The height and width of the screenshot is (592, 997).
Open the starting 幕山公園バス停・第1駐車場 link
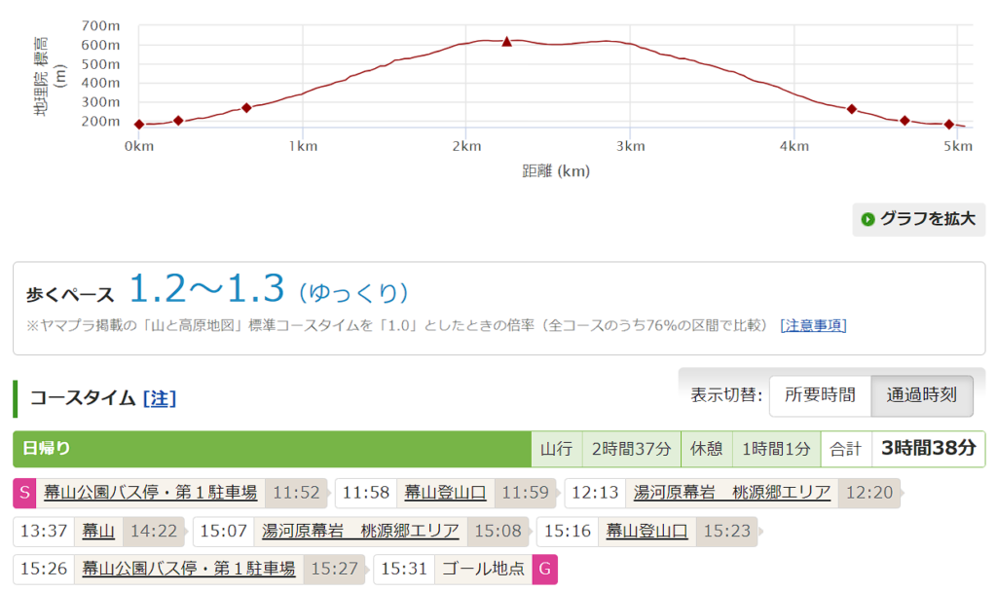click(151, 493)
